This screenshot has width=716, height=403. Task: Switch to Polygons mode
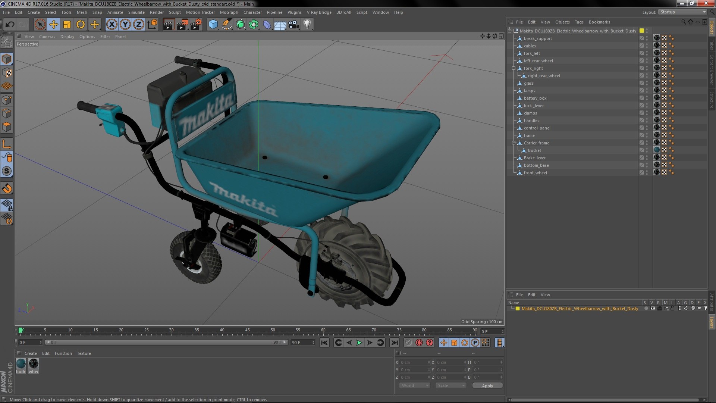(7, 127)
